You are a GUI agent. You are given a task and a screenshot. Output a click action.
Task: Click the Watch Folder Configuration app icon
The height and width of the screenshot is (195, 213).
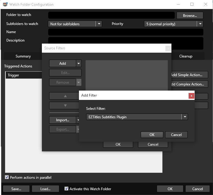click(x=5, y=5)
